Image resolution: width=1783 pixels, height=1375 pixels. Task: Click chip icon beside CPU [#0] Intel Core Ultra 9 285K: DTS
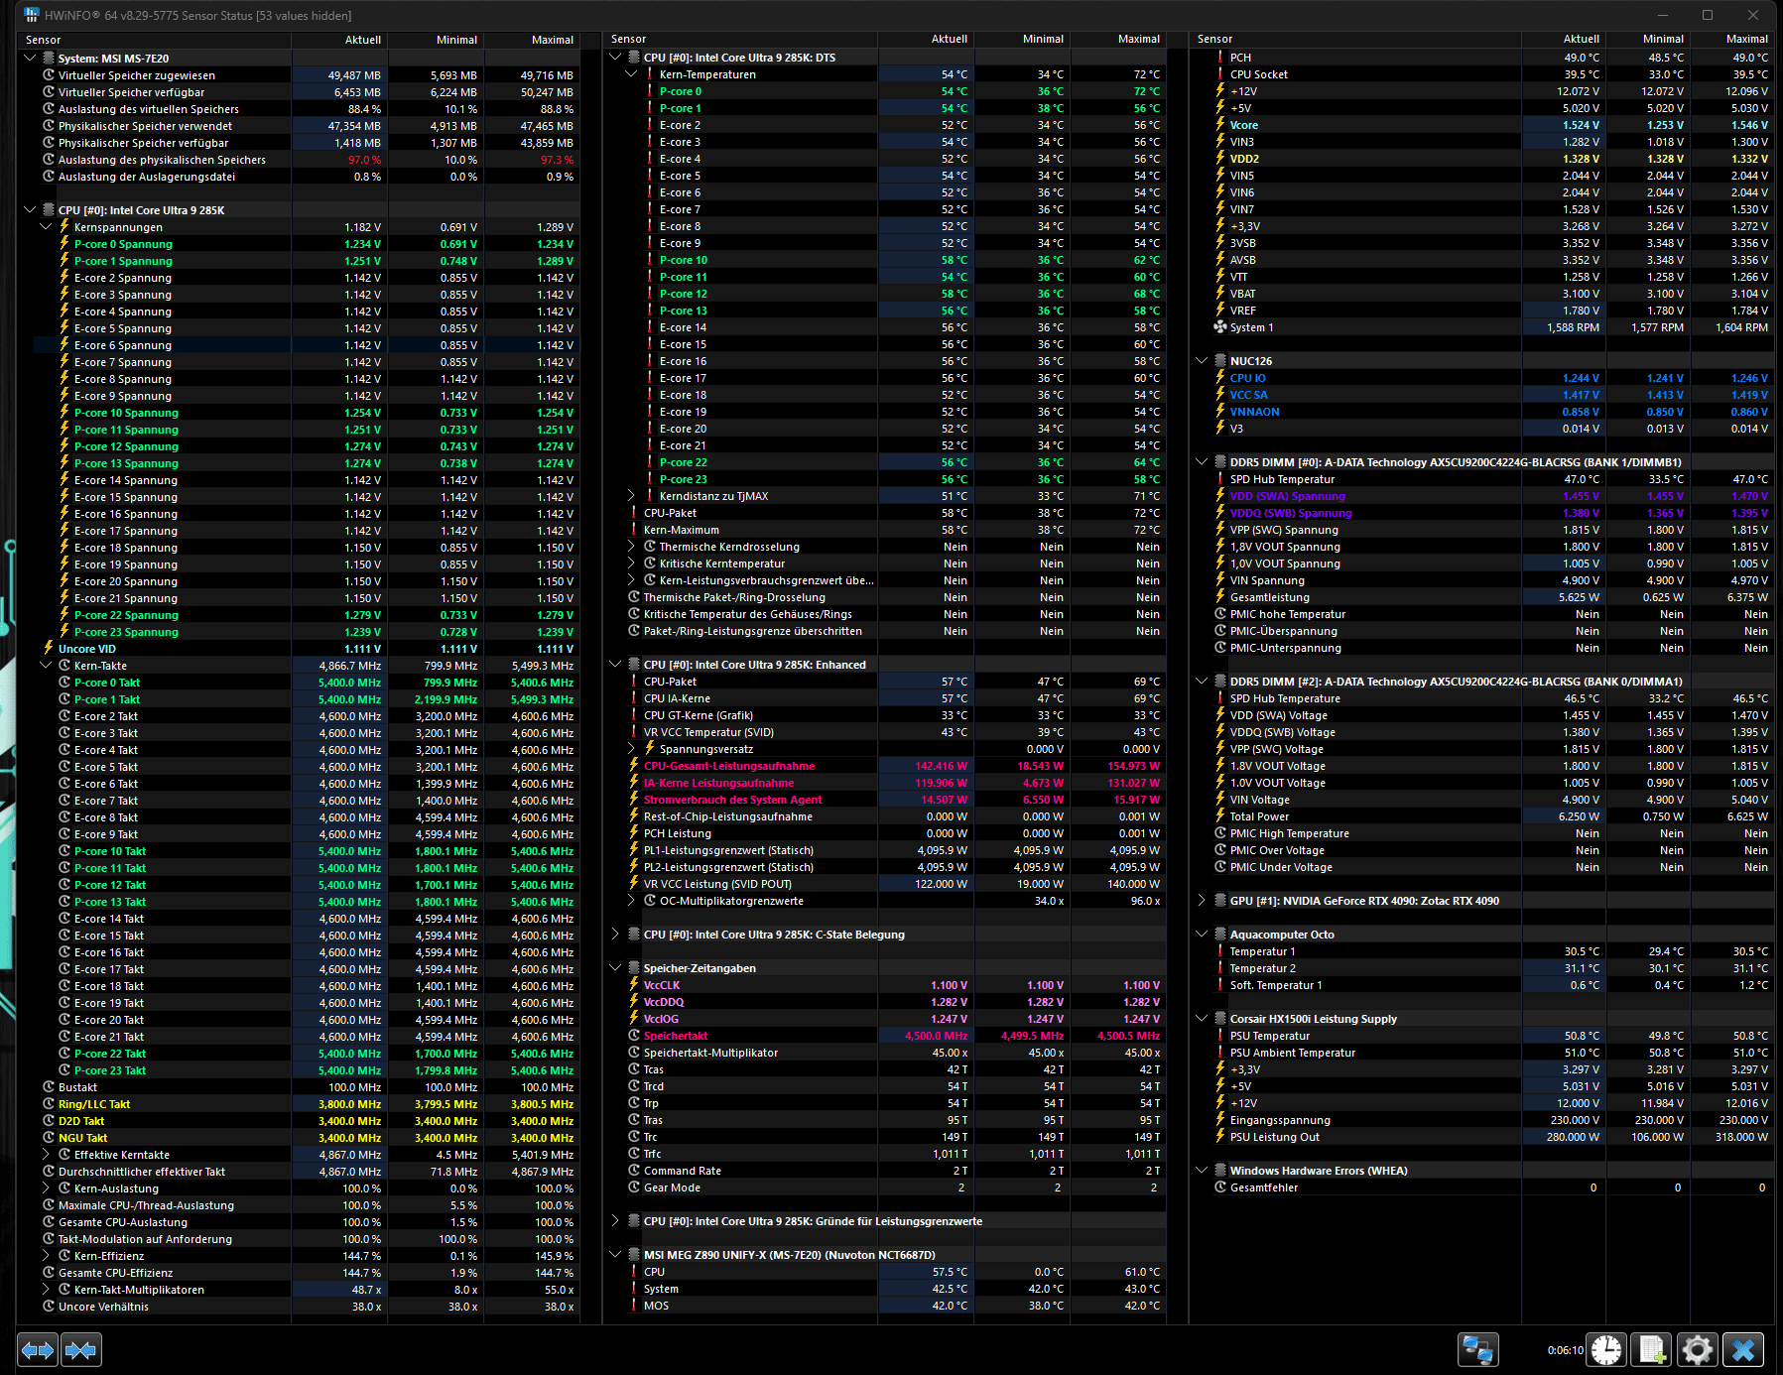[633, 58]
